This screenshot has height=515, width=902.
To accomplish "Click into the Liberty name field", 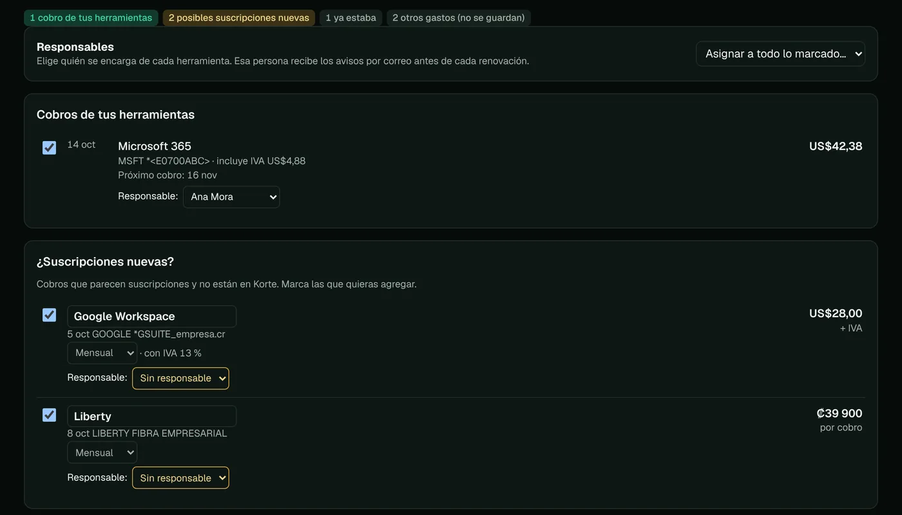I will click(152, 416).
